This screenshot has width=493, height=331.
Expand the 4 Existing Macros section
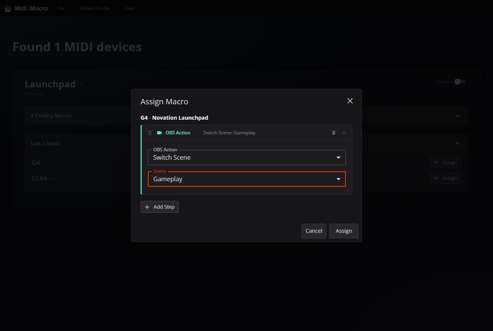point(246,116)
